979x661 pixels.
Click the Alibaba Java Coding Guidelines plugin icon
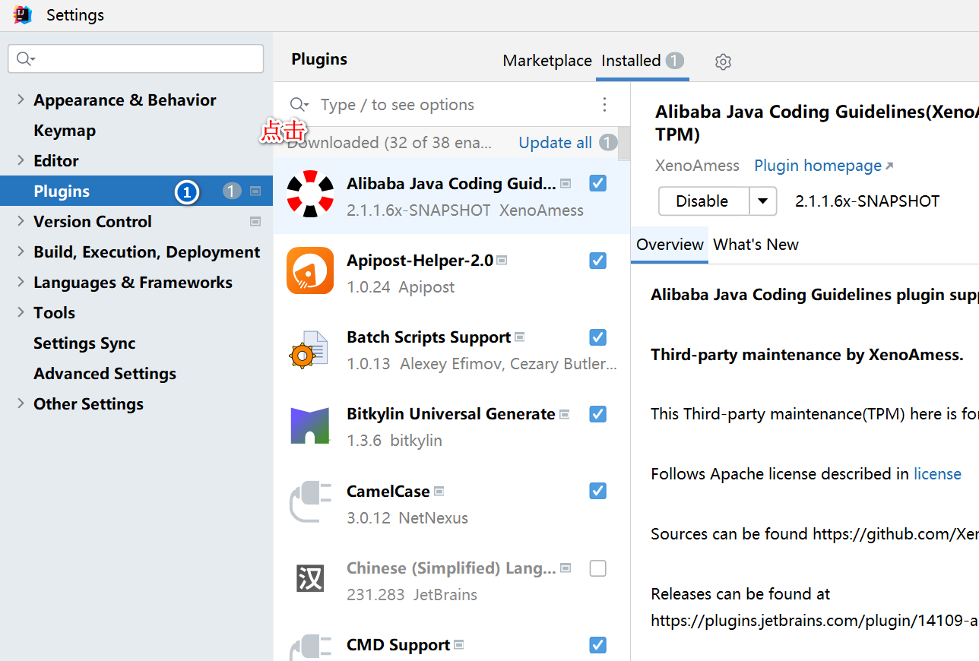pyautogui.click(x=310, y=195)
